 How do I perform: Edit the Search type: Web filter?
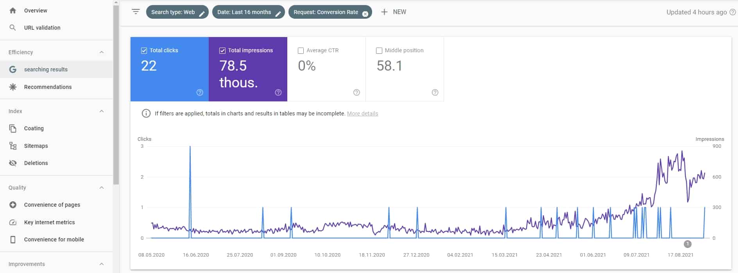coord(202,14)
